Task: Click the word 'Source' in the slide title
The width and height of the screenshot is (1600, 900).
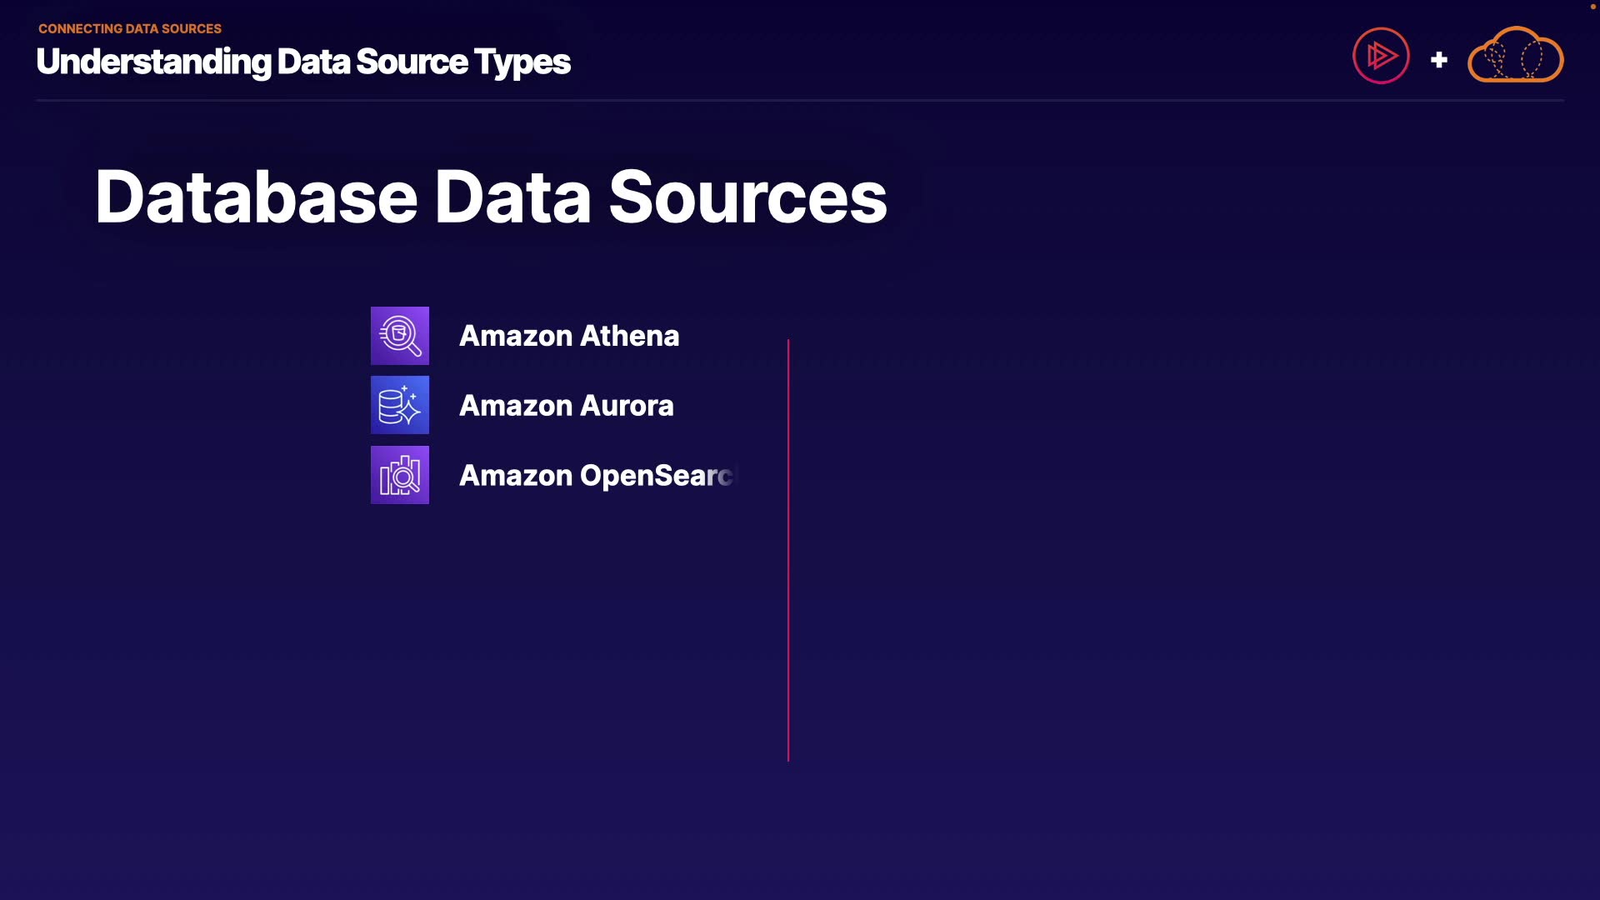Action: (x=412, y=62)
